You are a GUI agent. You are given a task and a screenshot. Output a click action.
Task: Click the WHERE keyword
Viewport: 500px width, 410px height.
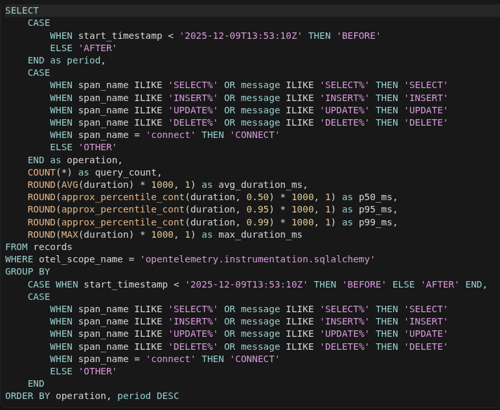[x=19, y=259]
